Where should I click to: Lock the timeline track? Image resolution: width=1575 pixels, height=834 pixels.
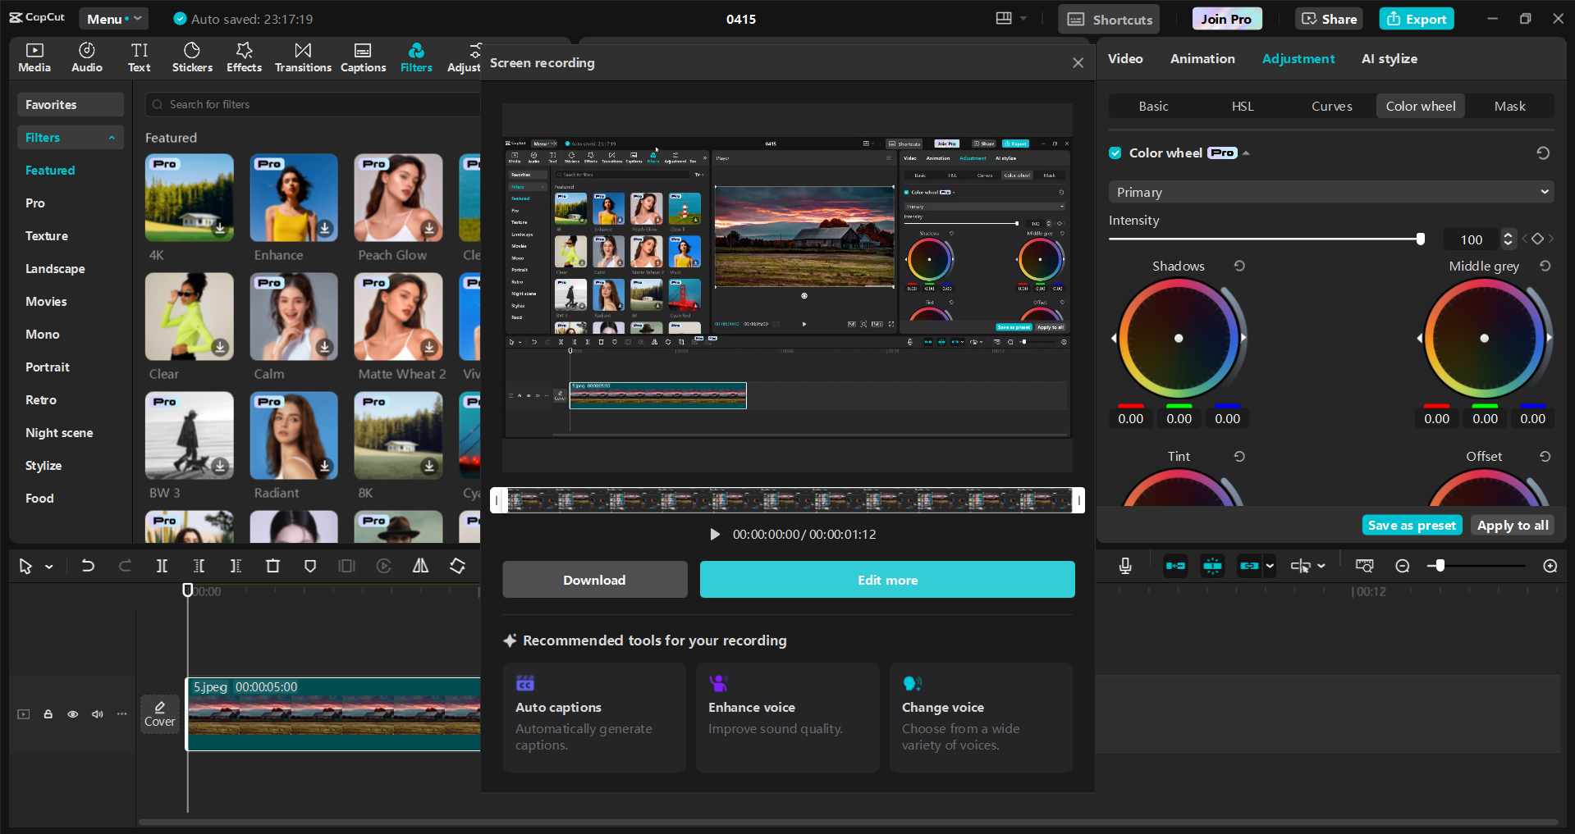click(48, 714)
